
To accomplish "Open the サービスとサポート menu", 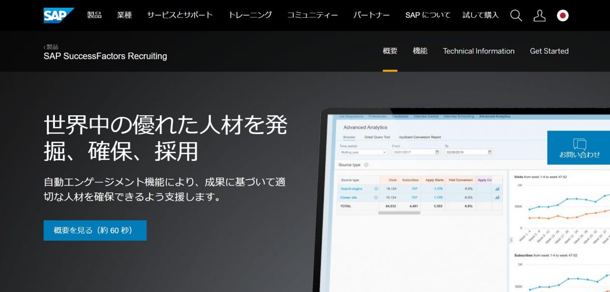I will click(x=180, y=15).
